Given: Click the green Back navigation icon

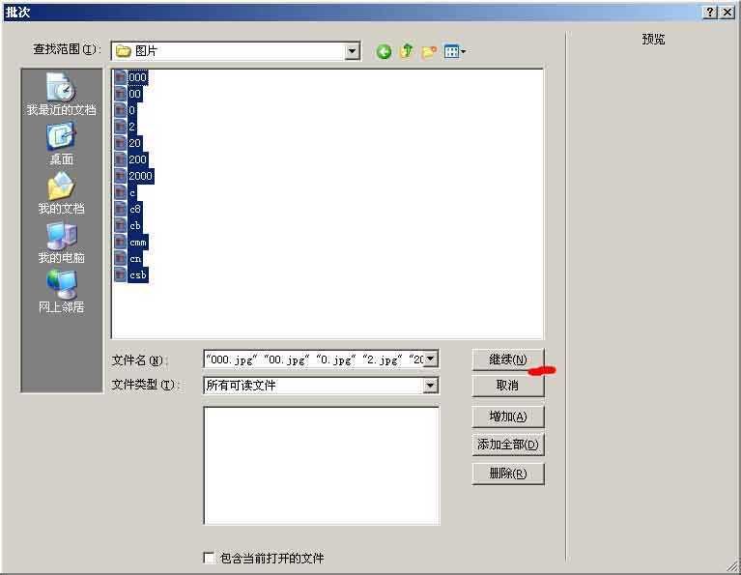Looking at the screenshot, I should tap(384, 51).
